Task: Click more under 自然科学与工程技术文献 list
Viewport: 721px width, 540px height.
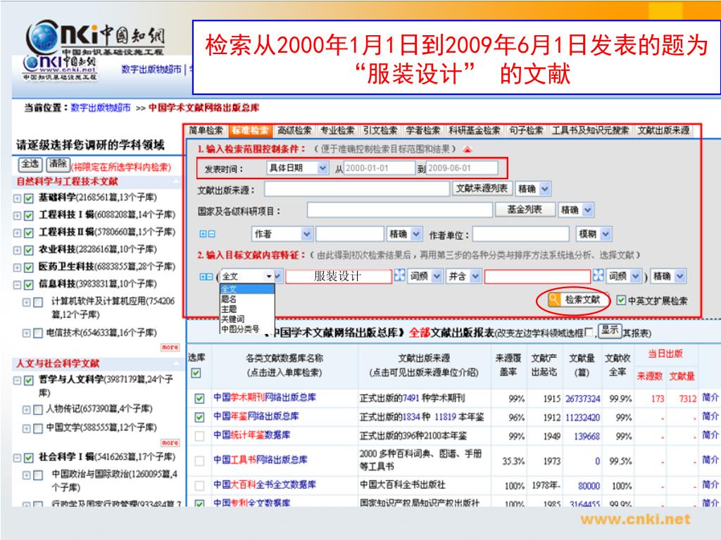Action: pyautogui.click(x=170, y=347)
